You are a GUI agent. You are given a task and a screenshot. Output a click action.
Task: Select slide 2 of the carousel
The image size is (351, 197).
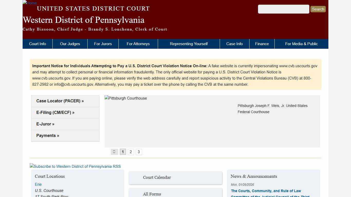coord(131,152)
